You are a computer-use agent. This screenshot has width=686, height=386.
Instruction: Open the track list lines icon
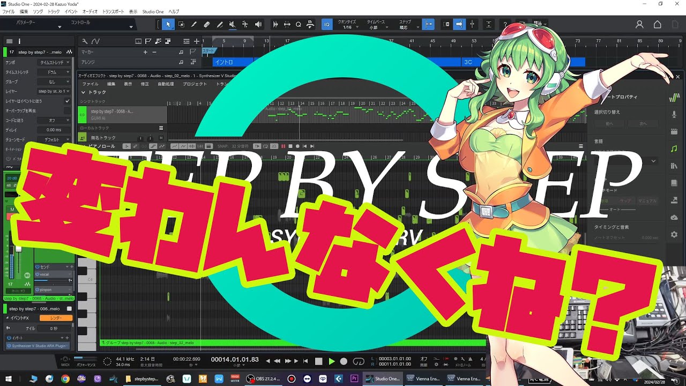pos(186,41)
